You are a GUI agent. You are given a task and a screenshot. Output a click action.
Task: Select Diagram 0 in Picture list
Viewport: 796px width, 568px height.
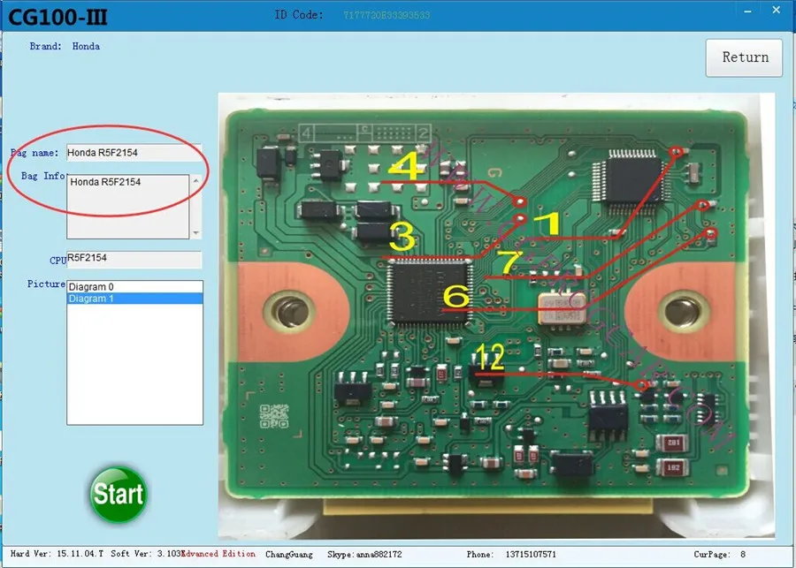(x=135, y=287)
